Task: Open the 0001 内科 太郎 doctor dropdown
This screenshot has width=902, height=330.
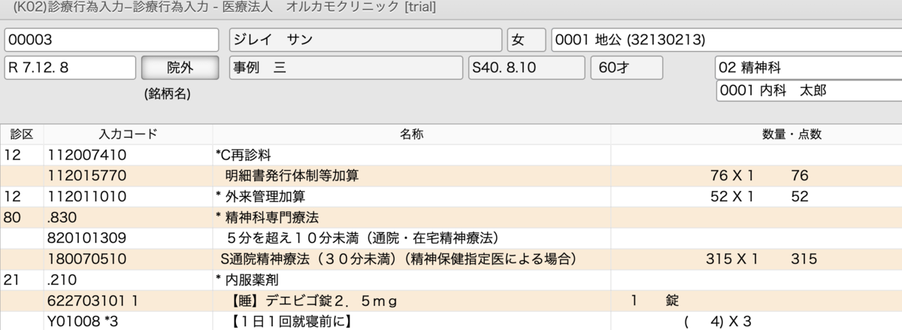Action: click(x=809, y=90)
